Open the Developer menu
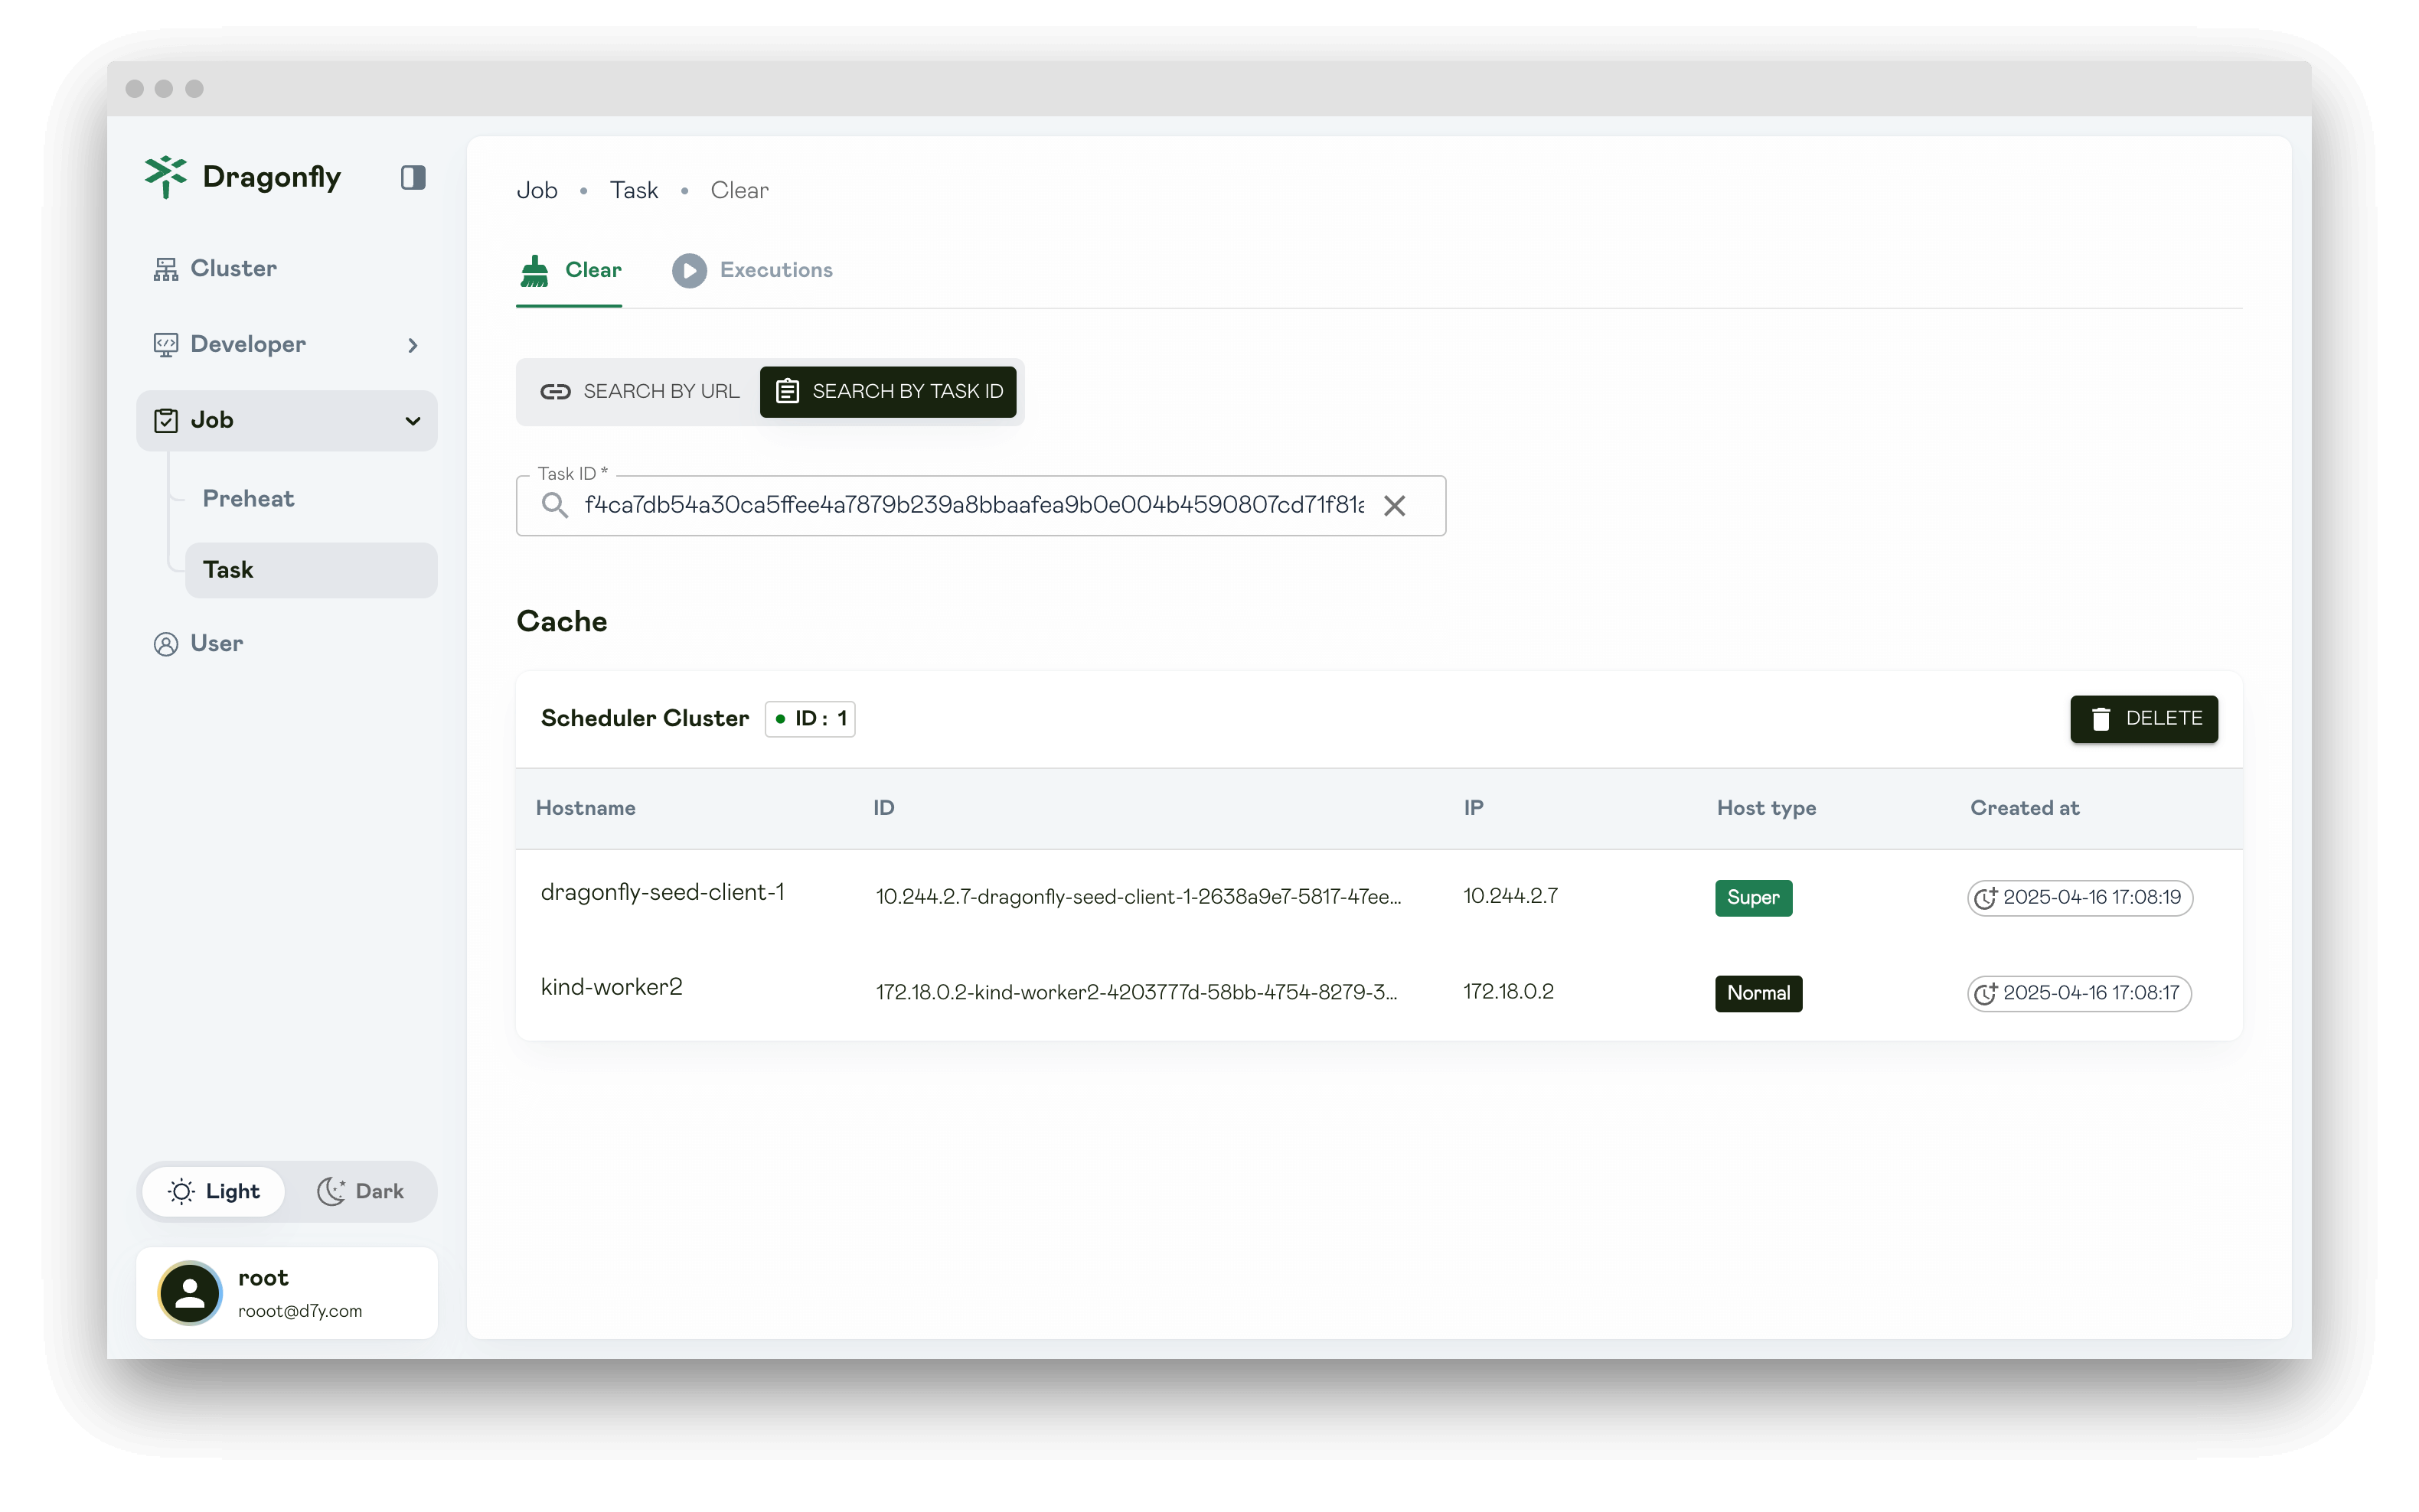The width and height of the screenshot is (2419, 1512). point(286,344)
